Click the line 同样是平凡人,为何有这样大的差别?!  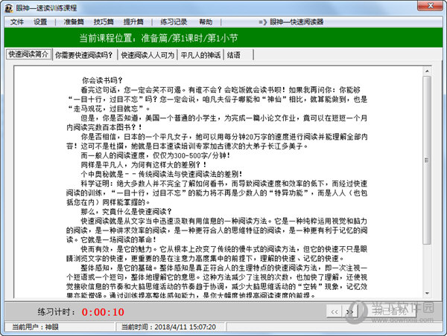point(144,165)
